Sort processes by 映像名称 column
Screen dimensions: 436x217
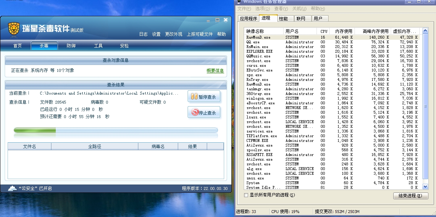pos(264,31)
